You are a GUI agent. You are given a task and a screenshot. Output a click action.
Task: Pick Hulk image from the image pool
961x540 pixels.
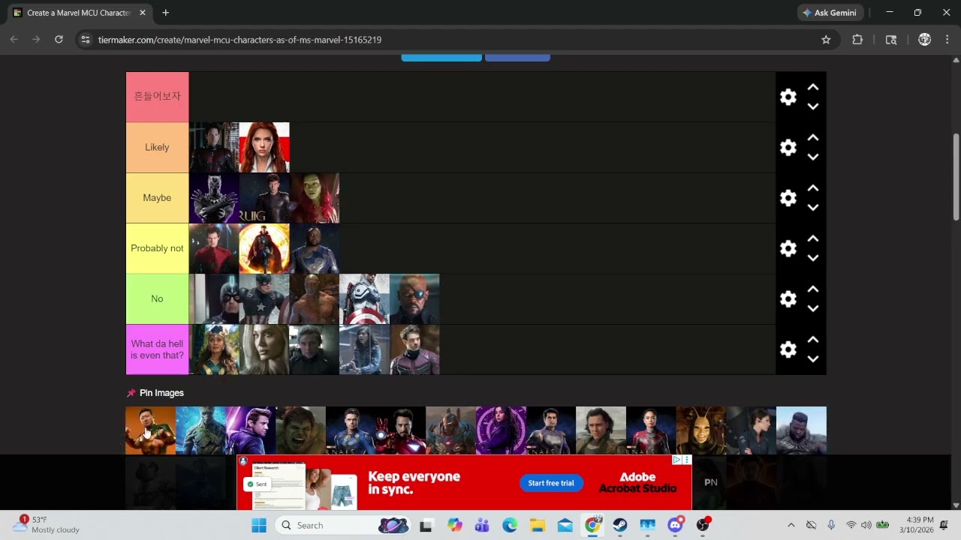pyautogui.click(x=300, y=430)
